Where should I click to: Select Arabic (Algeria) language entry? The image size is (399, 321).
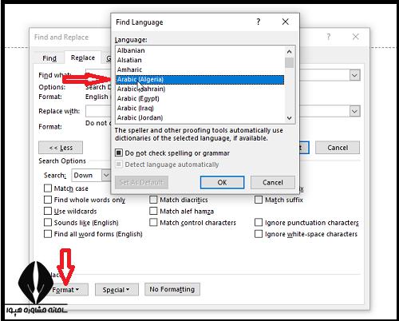(200, 80)
